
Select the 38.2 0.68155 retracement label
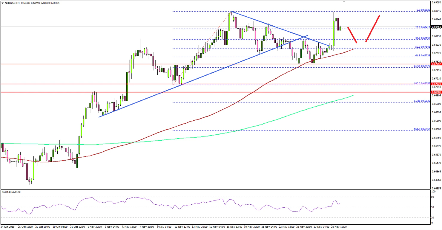tap(423, 38)
